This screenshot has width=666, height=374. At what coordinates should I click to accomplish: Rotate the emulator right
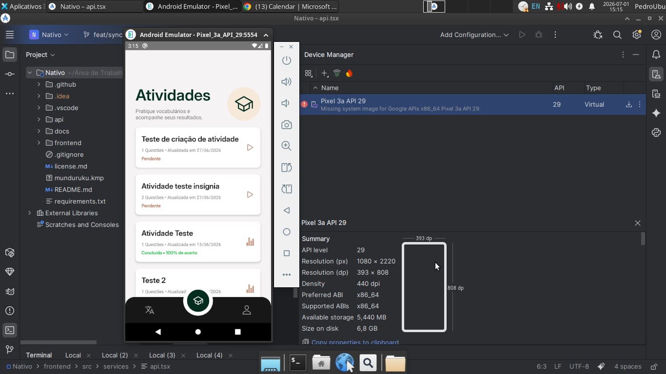pos(287,189)
